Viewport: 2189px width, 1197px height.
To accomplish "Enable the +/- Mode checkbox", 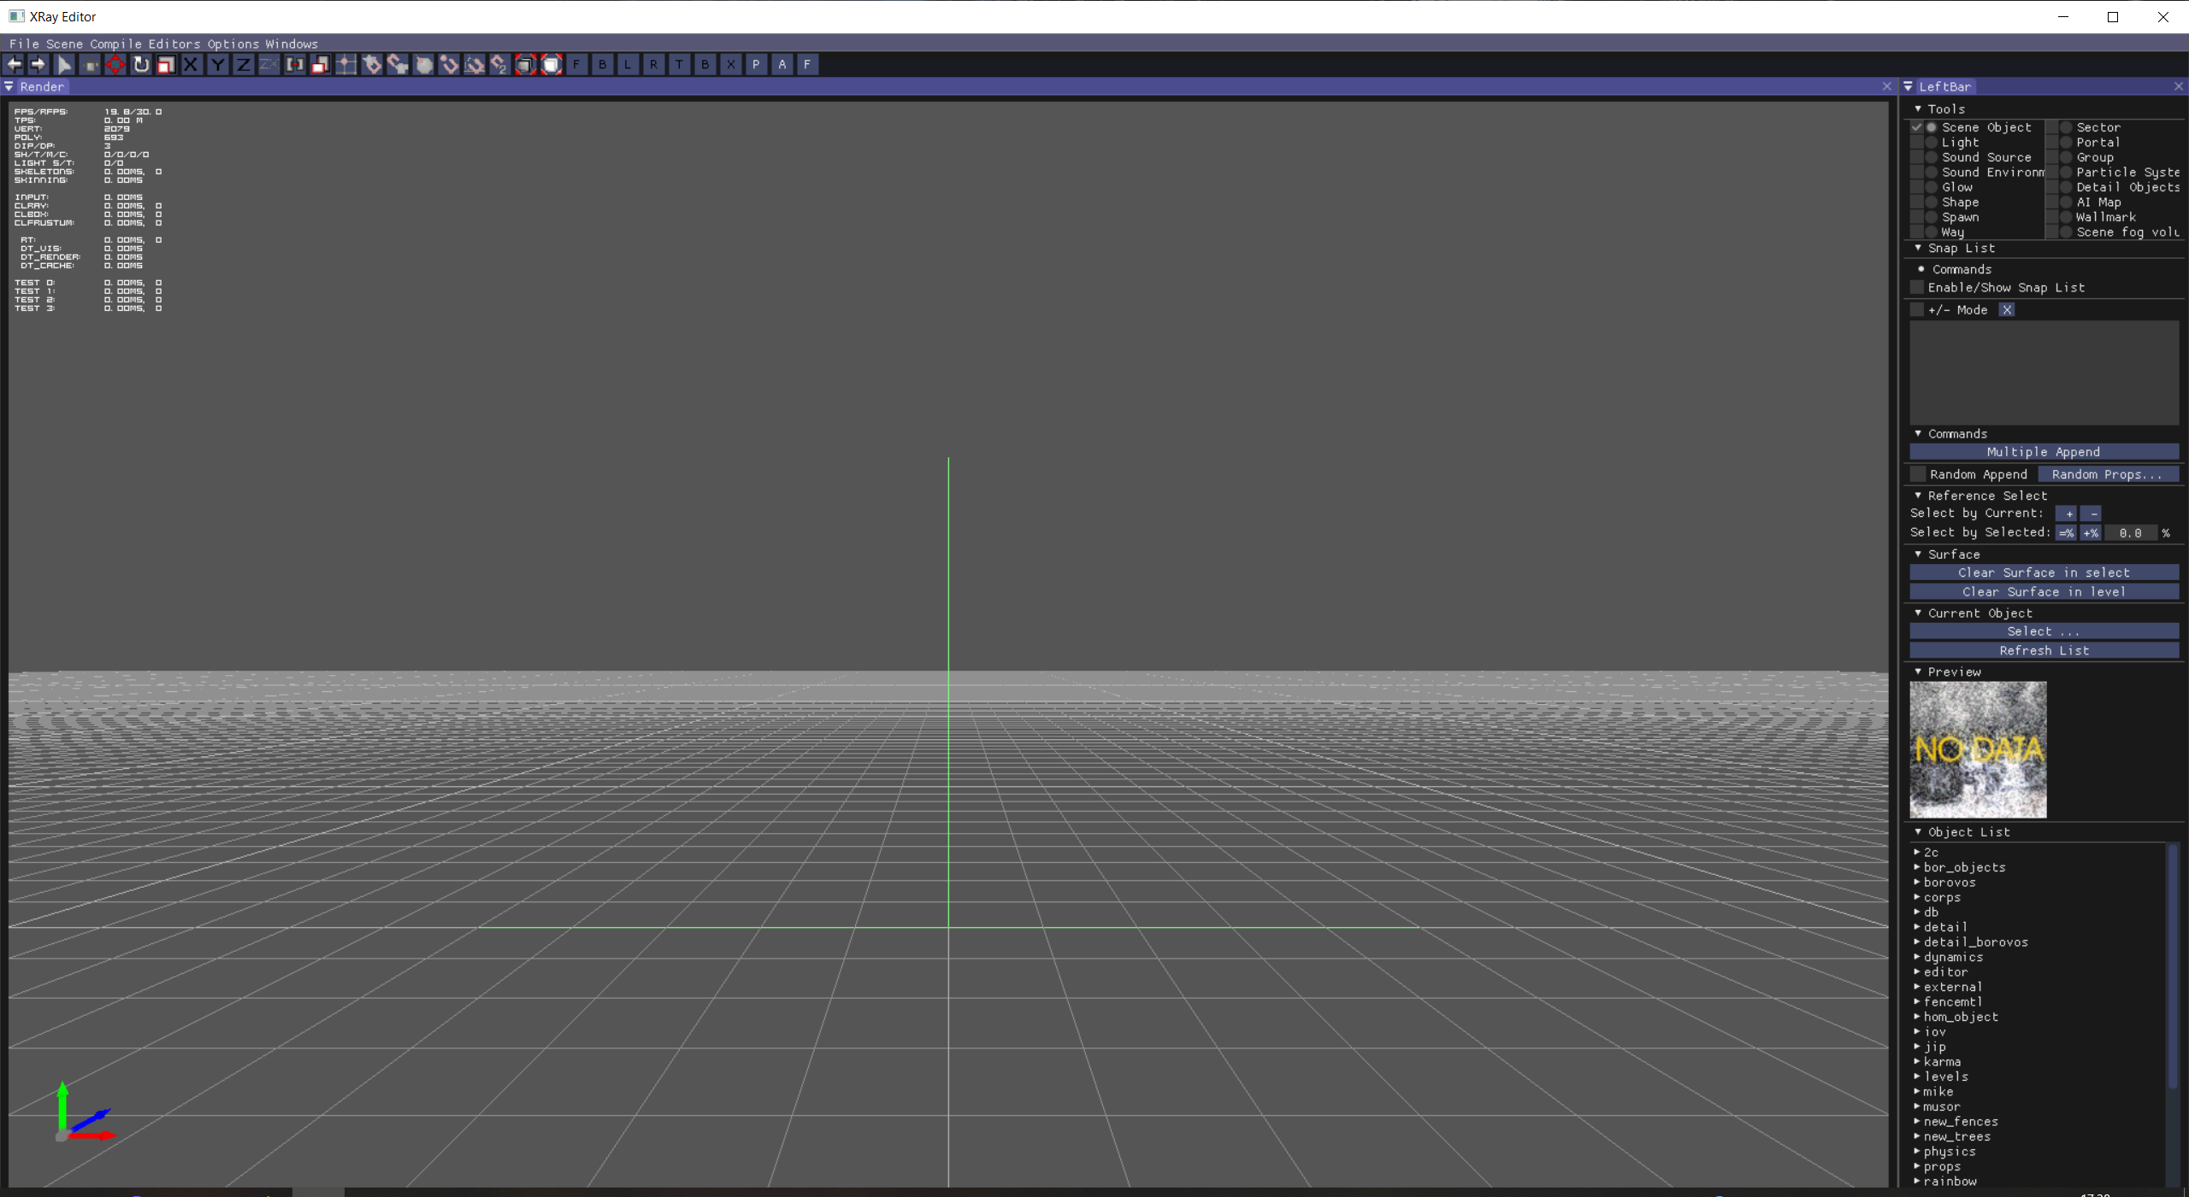I will 1917,309.
